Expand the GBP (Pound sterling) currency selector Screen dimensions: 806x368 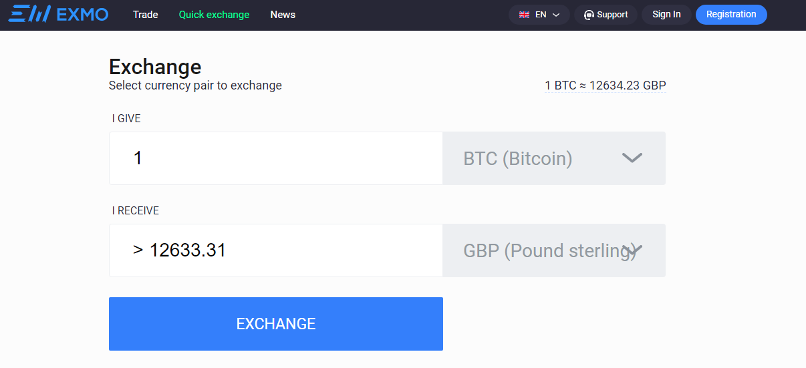pos(554,250)
